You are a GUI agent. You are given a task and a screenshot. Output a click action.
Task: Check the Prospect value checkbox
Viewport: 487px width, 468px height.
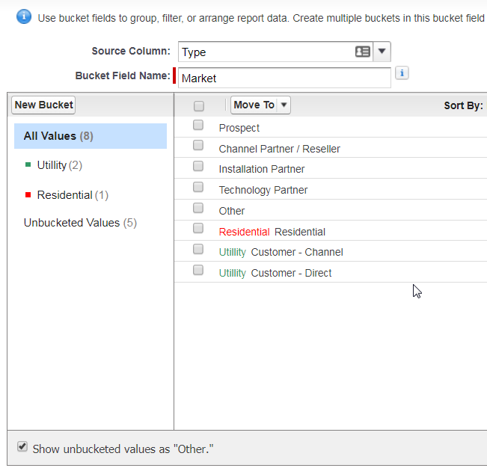[x=198, y=126]
